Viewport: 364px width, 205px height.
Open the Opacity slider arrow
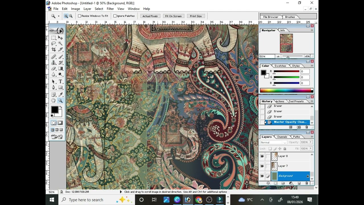coord(311,142)
